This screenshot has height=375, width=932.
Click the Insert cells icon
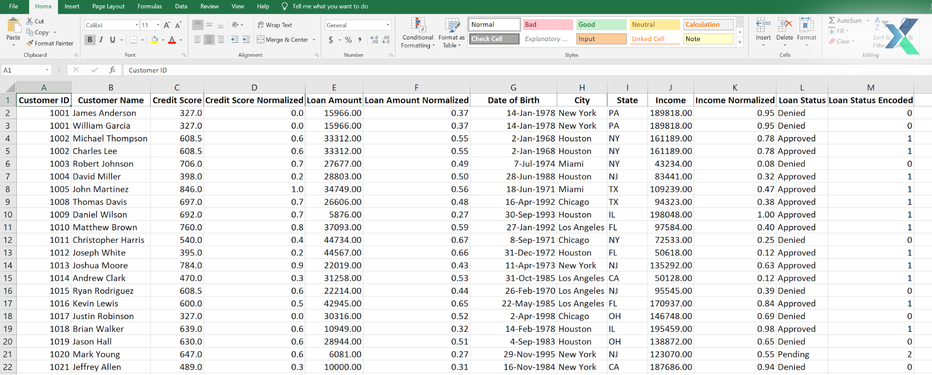tap(763, 25)
